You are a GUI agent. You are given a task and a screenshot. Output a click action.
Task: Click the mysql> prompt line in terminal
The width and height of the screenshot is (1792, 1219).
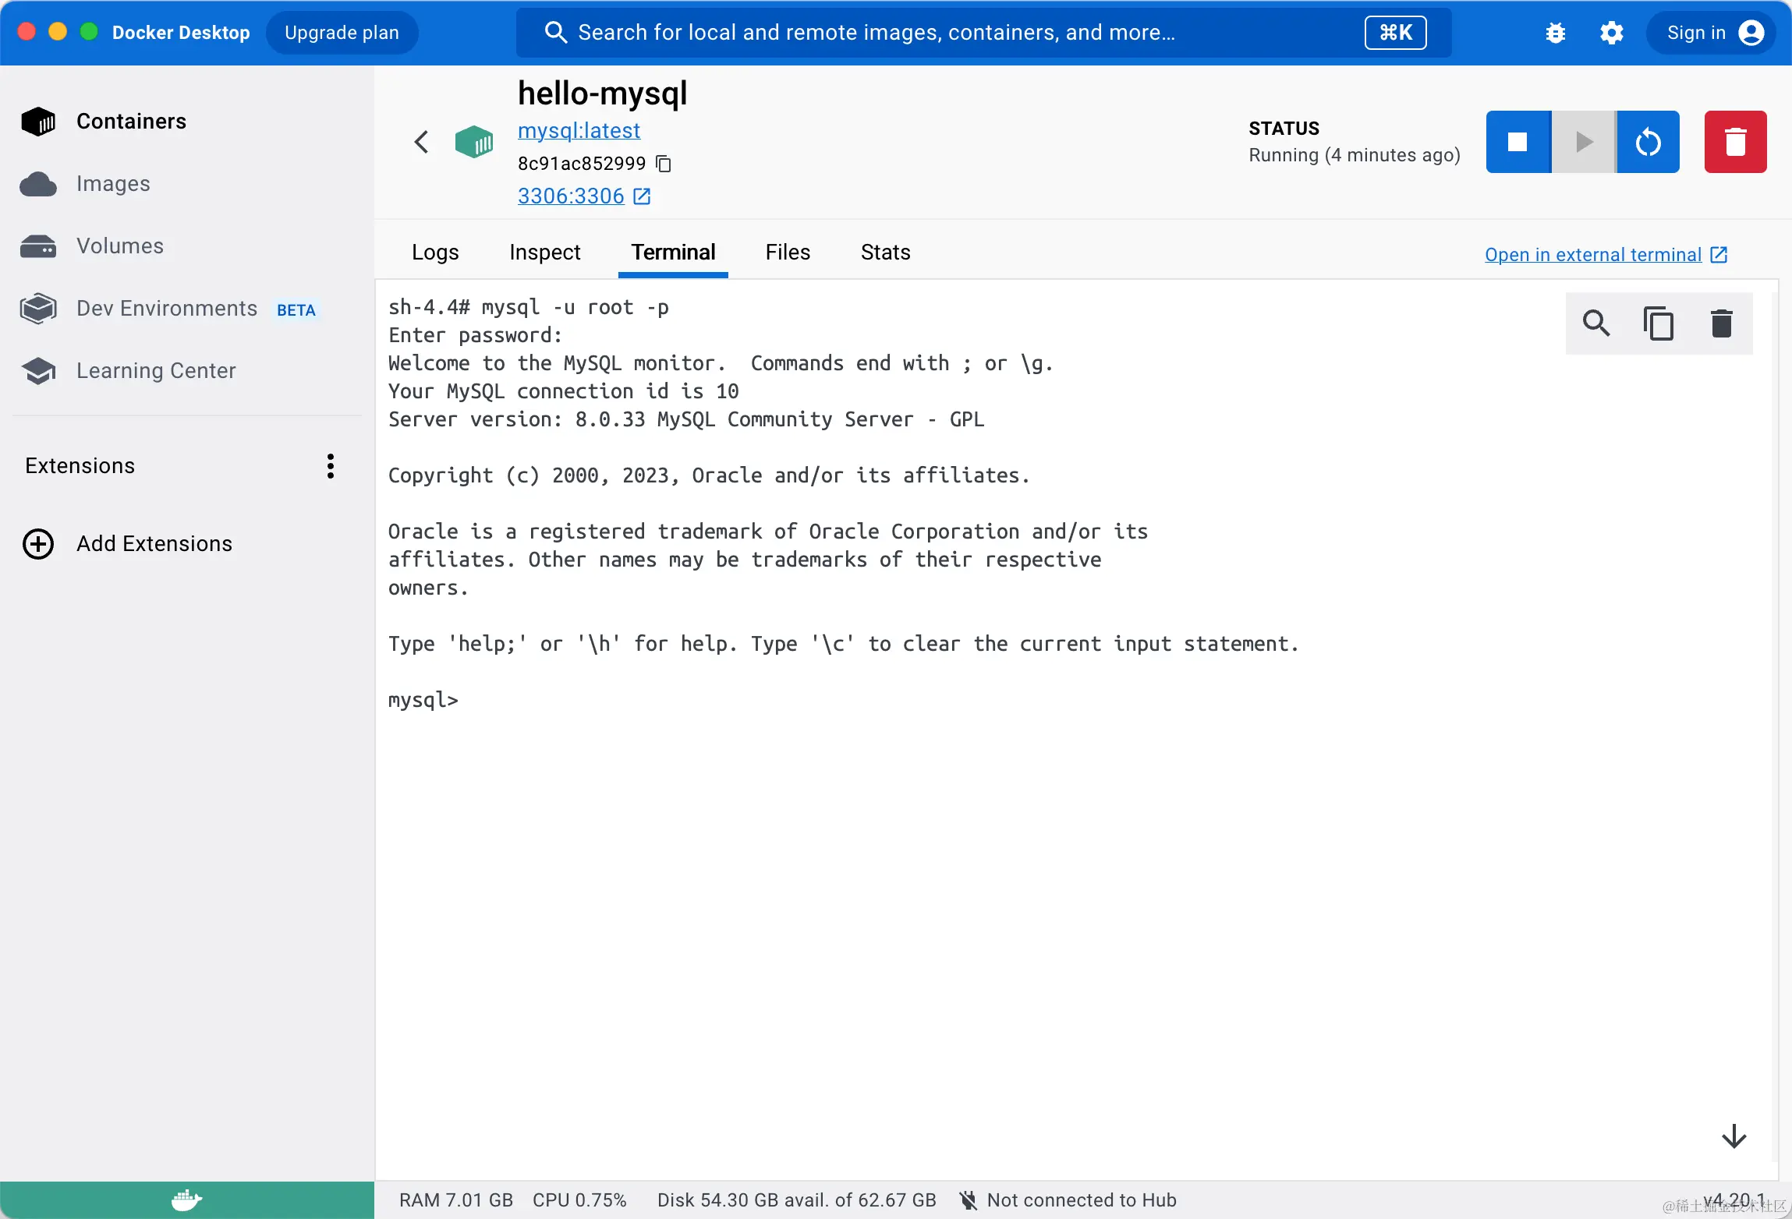(x=423, y=700)
